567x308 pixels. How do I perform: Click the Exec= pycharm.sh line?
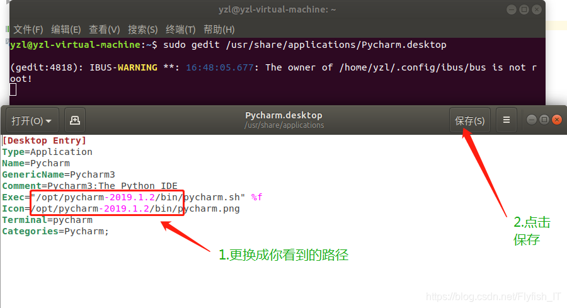132,197
